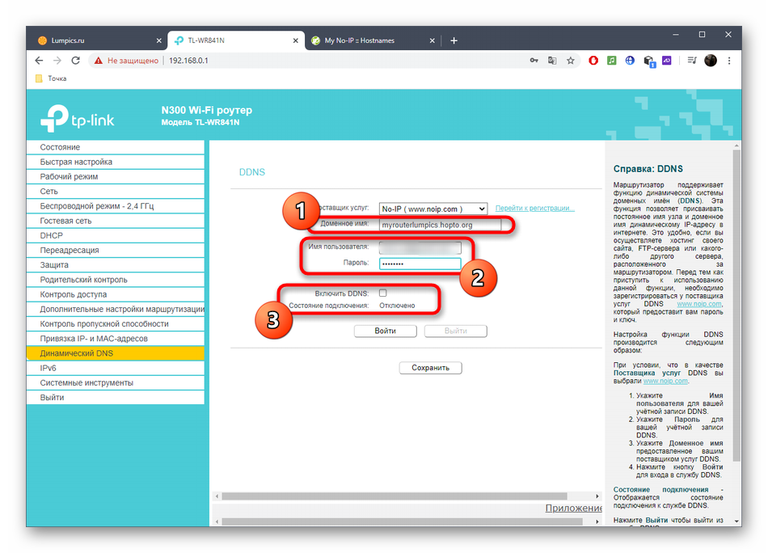
Task: Select 'Переадресация' in the sidebar menu
Action: coord(70,250)
